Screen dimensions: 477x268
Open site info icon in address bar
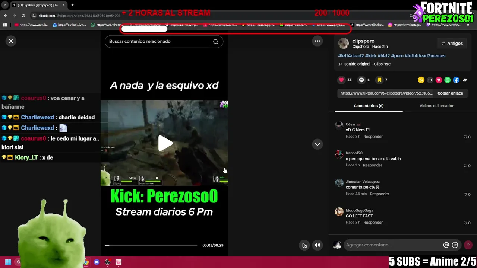click(x=34, y=16)
